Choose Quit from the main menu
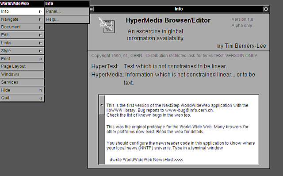This screenshot has width=283, height=176. [x=22, y=98]
